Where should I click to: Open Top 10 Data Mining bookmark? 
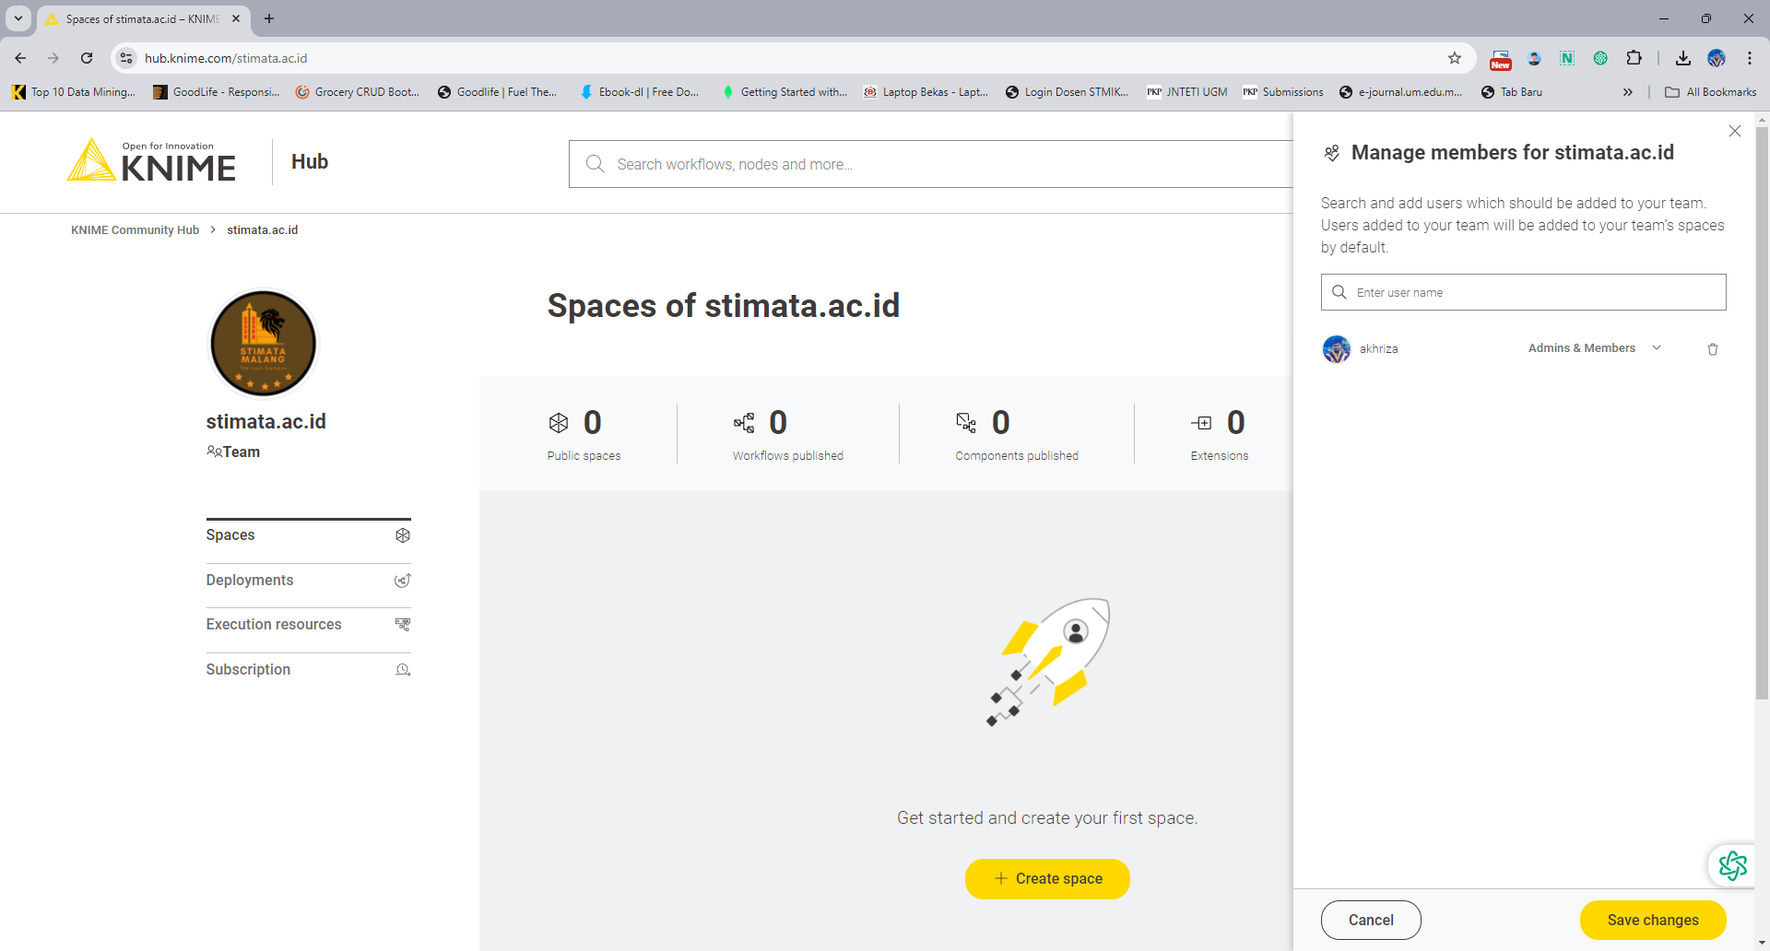(74, 92)
